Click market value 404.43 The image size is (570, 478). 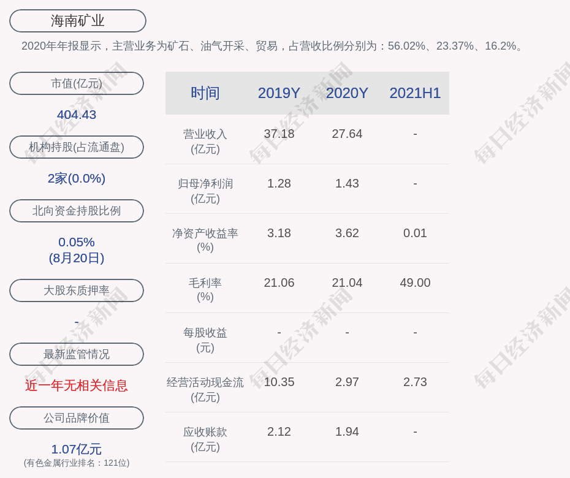[x=77, y=115]
